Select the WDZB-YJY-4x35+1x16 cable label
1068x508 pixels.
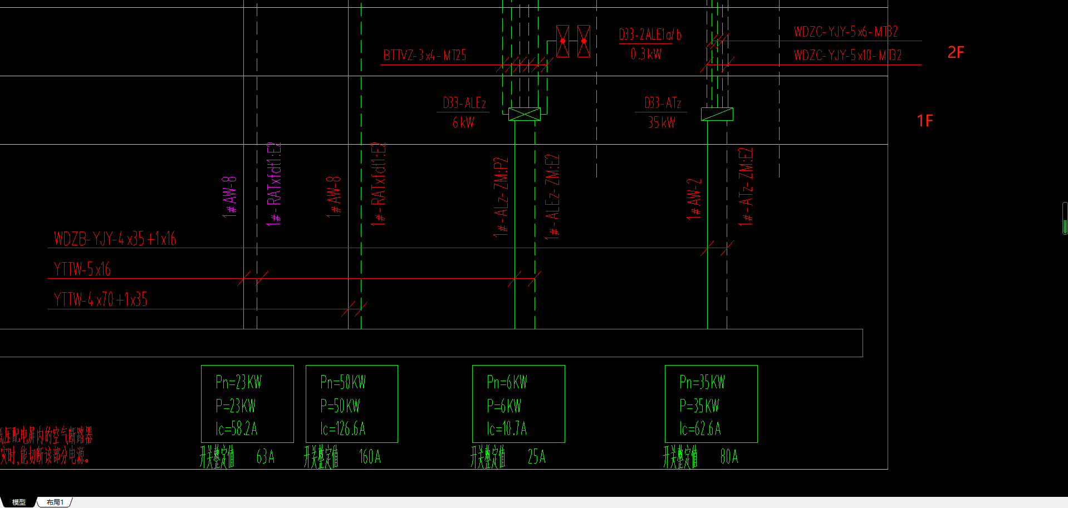click(115, 239)
